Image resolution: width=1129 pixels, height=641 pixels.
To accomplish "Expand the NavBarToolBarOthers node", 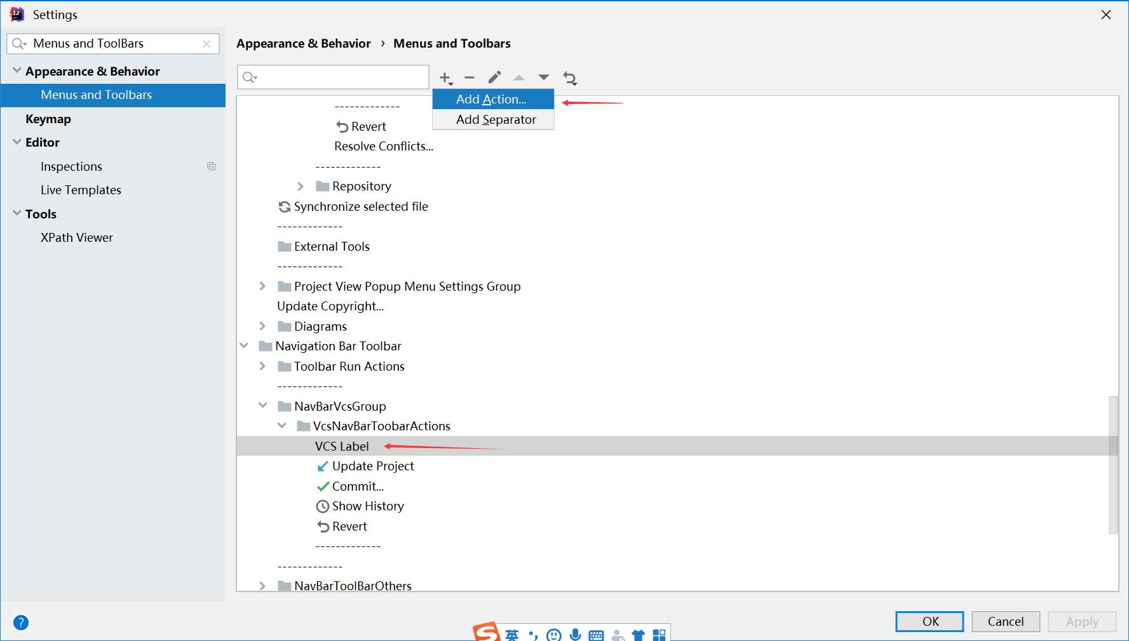I will point(262,586).
